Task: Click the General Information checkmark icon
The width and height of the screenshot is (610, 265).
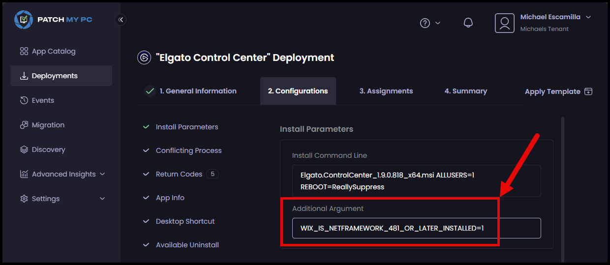Action: coord(150,91)
